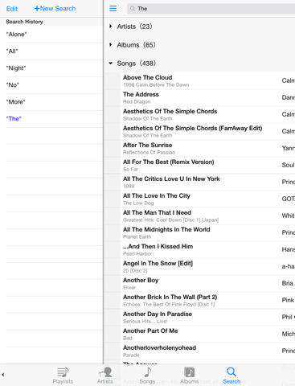
Task: Tap the Edit button
Action: coord(12,9)
